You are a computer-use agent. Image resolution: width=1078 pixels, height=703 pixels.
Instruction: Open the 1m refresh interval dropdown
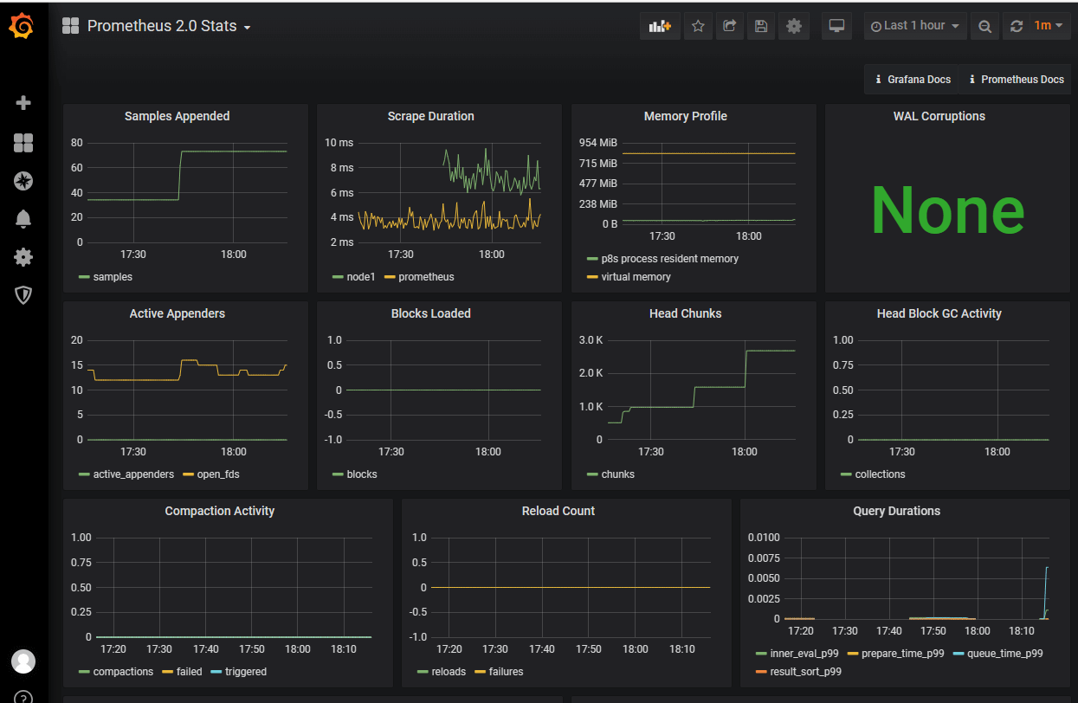[x=1049, y=26]
